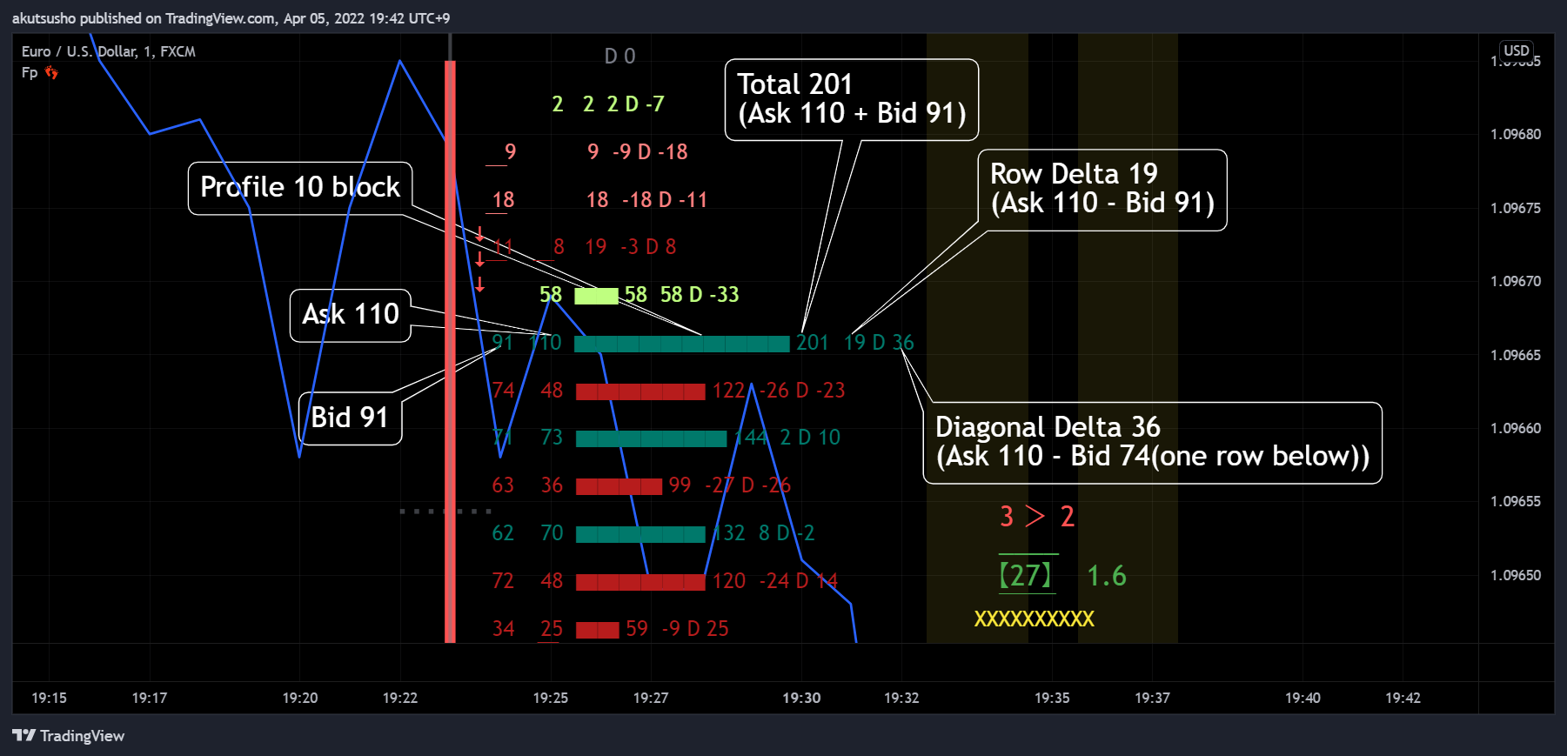
Task: Click the 'Total 201' annotation box
Action: [852, 99]
